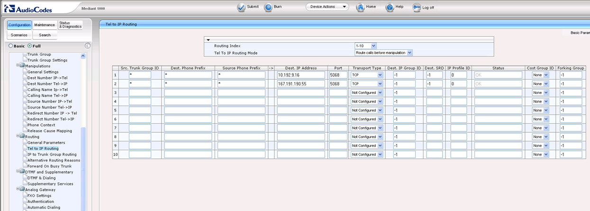Open Cost Group ID dropdown in row 10
The width and height of the screenshot is (590, 211).
point(540,155)
